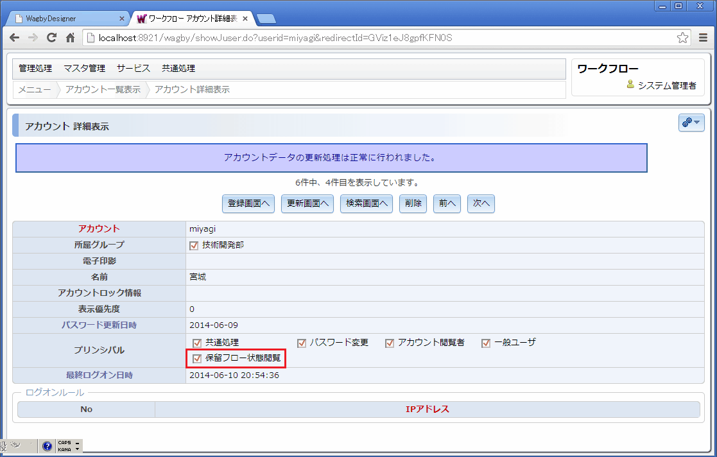Go to the メニュー breadcrumb
This screenshot has width=717, height=457.
(34, 89)
